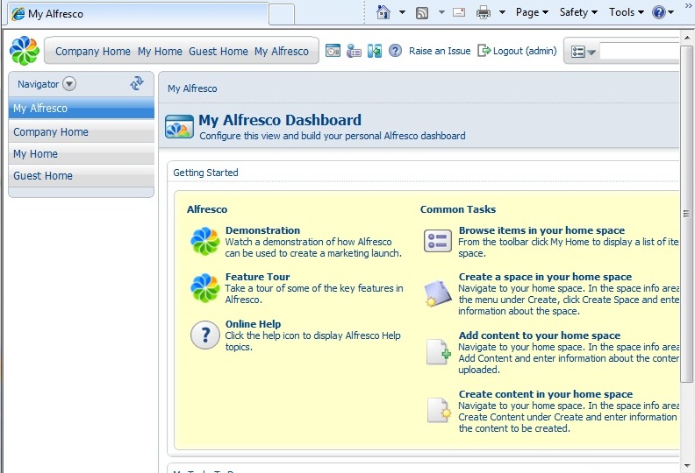Refresh the Navigator panel

137,83
